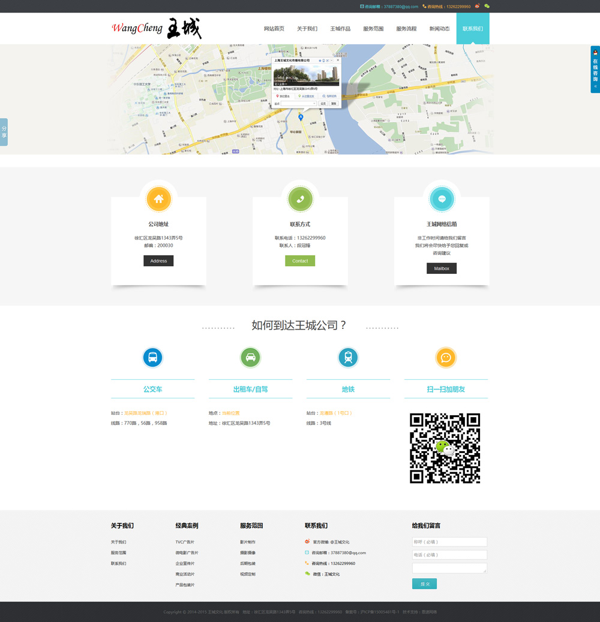Click 龙漕路 subway station link

coord(337,413)
